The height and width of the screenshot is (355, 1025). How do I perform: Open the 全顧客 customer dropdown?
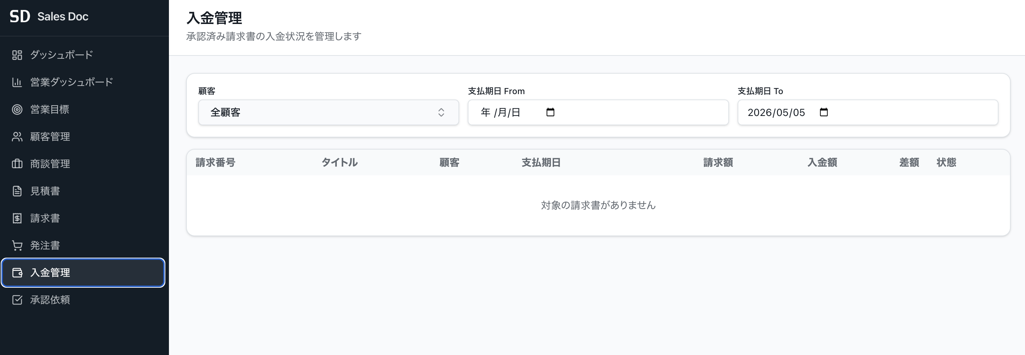(x=328, y=112)
